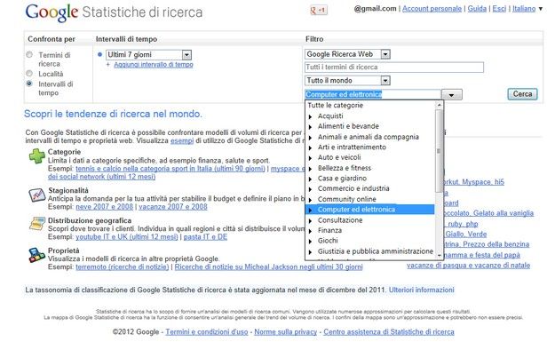Choose Arti e intrattenimento category

pos(352,147)
